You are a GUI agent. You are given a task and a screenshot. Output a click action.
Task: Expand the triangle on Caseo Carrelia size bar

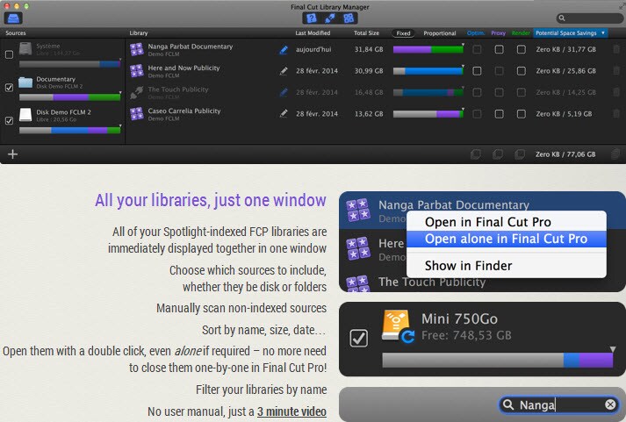point(463,109)
